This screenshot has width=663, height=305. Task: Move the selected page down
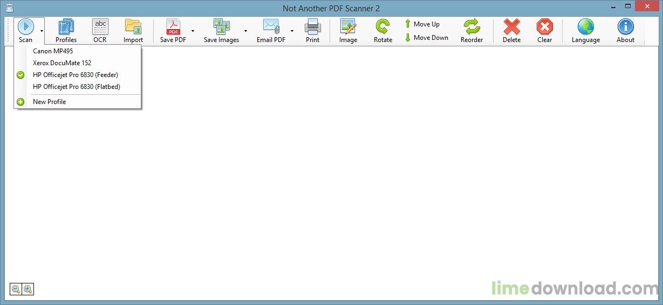[426, 38]
